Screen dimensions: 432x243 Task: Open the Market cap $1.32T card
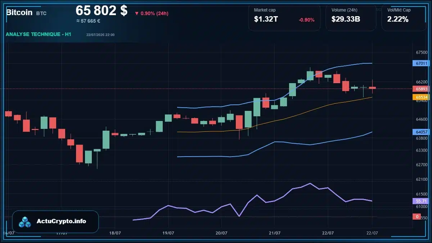pos(284,17)
